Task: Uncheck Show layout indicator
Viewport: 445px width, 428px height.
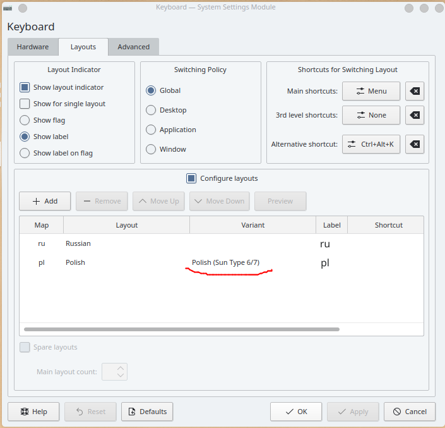Action: (25, 87)
